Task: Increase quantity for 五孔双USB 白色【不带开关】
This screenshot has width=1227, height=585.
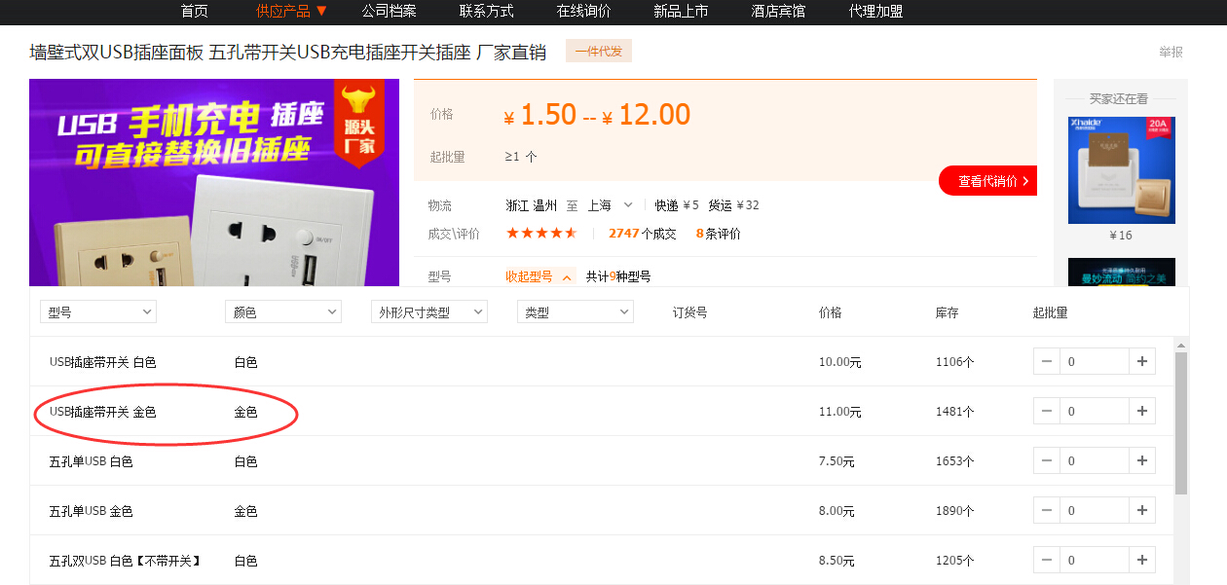Action: point(1142,561)
